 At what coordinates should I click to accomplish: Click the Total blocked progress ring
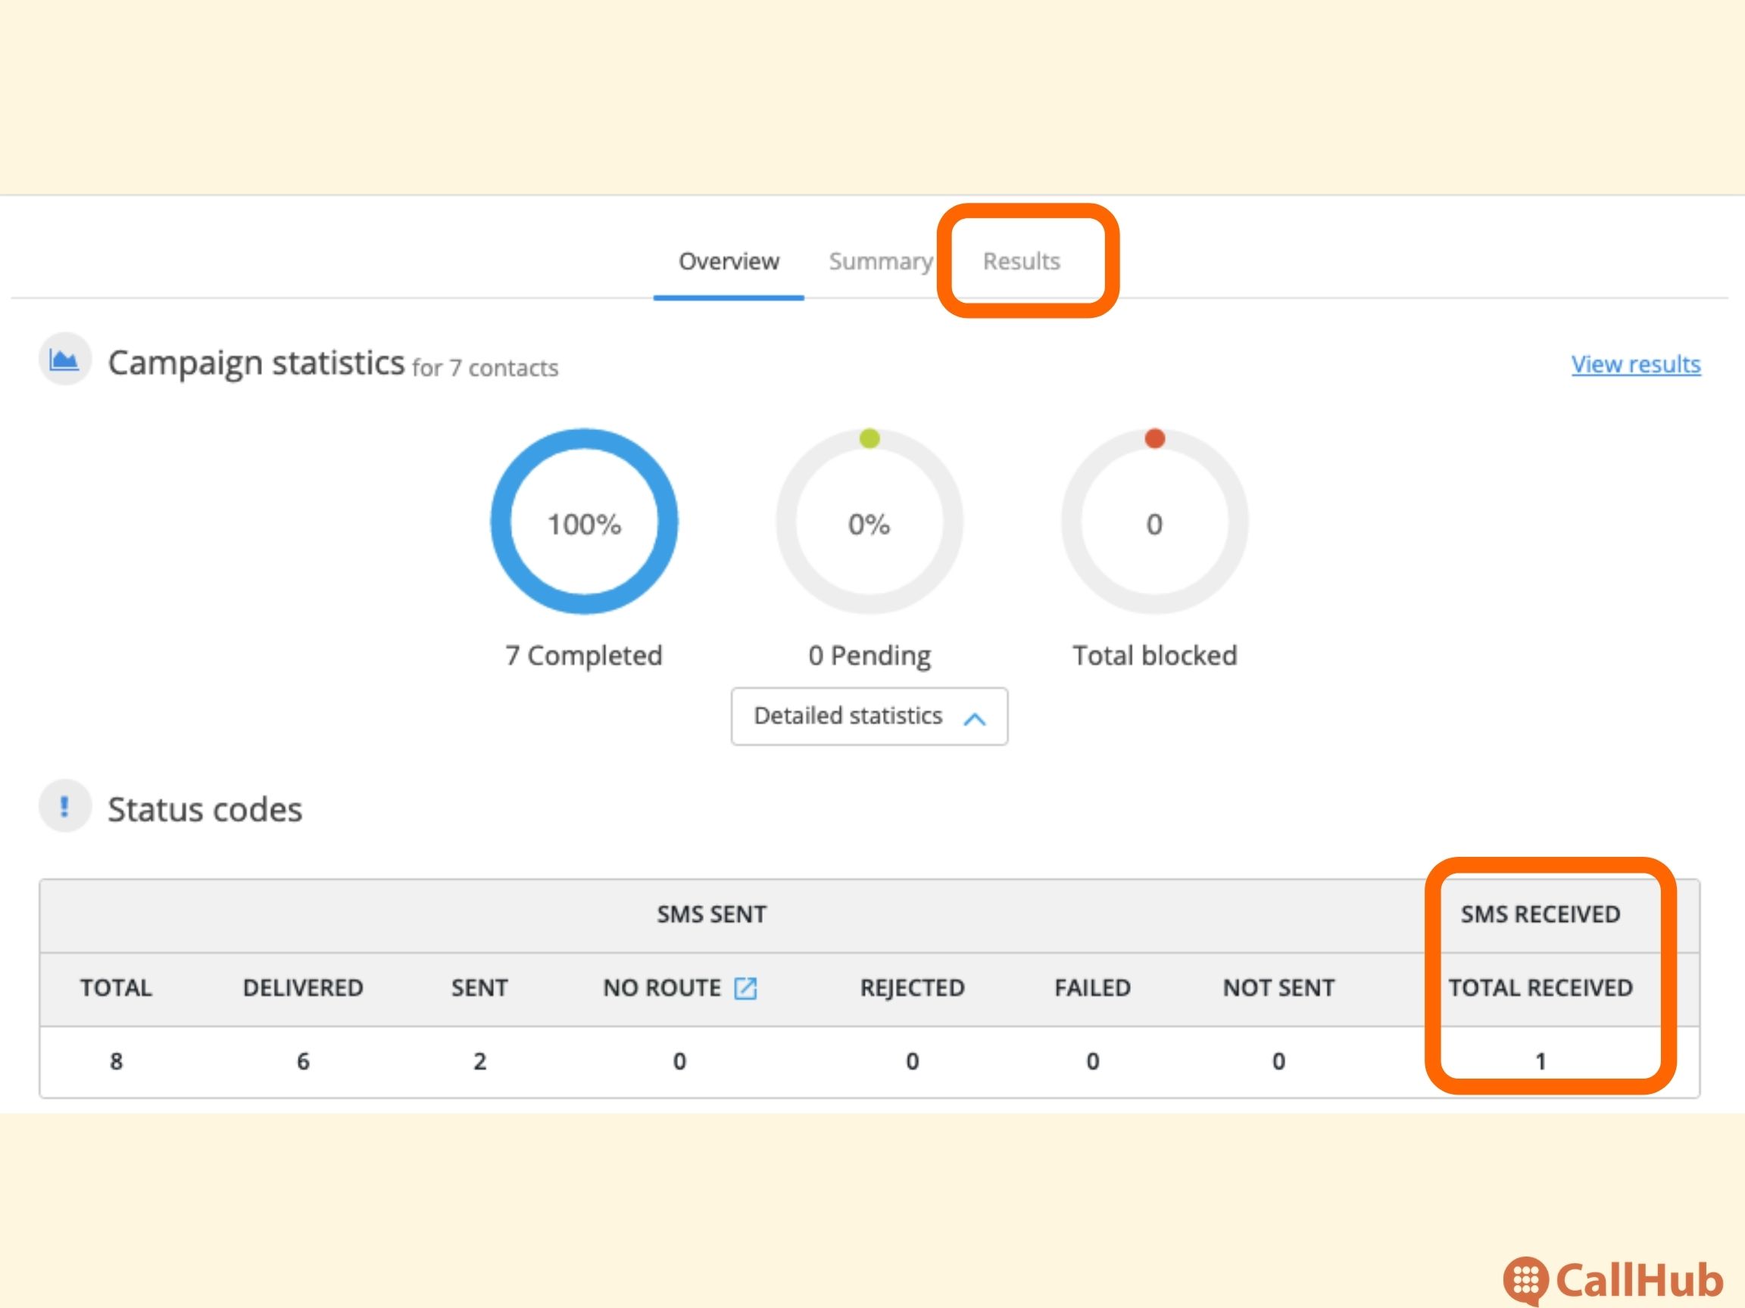point(1154,522)
